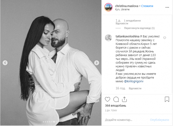Save the post with the bookmark icon
The height and width of the screenshot is (126, 173).
[x=167, y=99]
